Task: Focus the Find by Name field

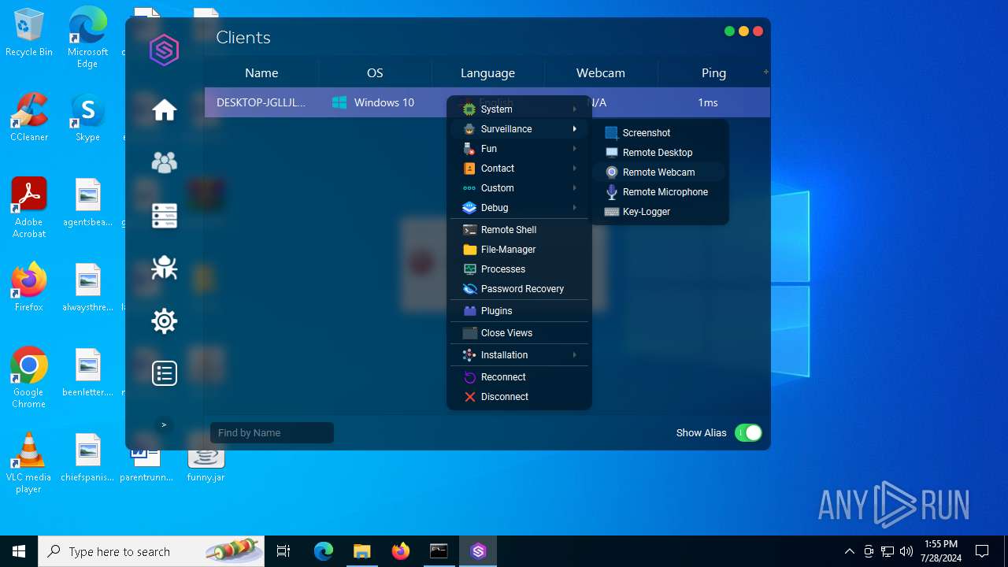Action: (272, 432)
